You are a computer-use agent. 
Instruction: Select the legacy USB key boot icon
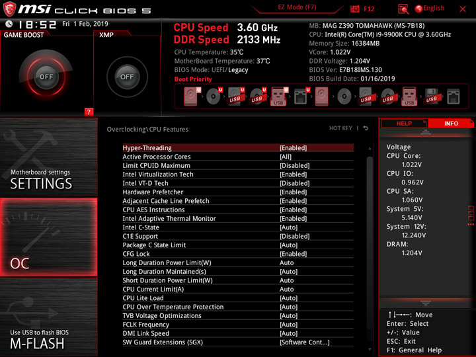tap(409, 97)
